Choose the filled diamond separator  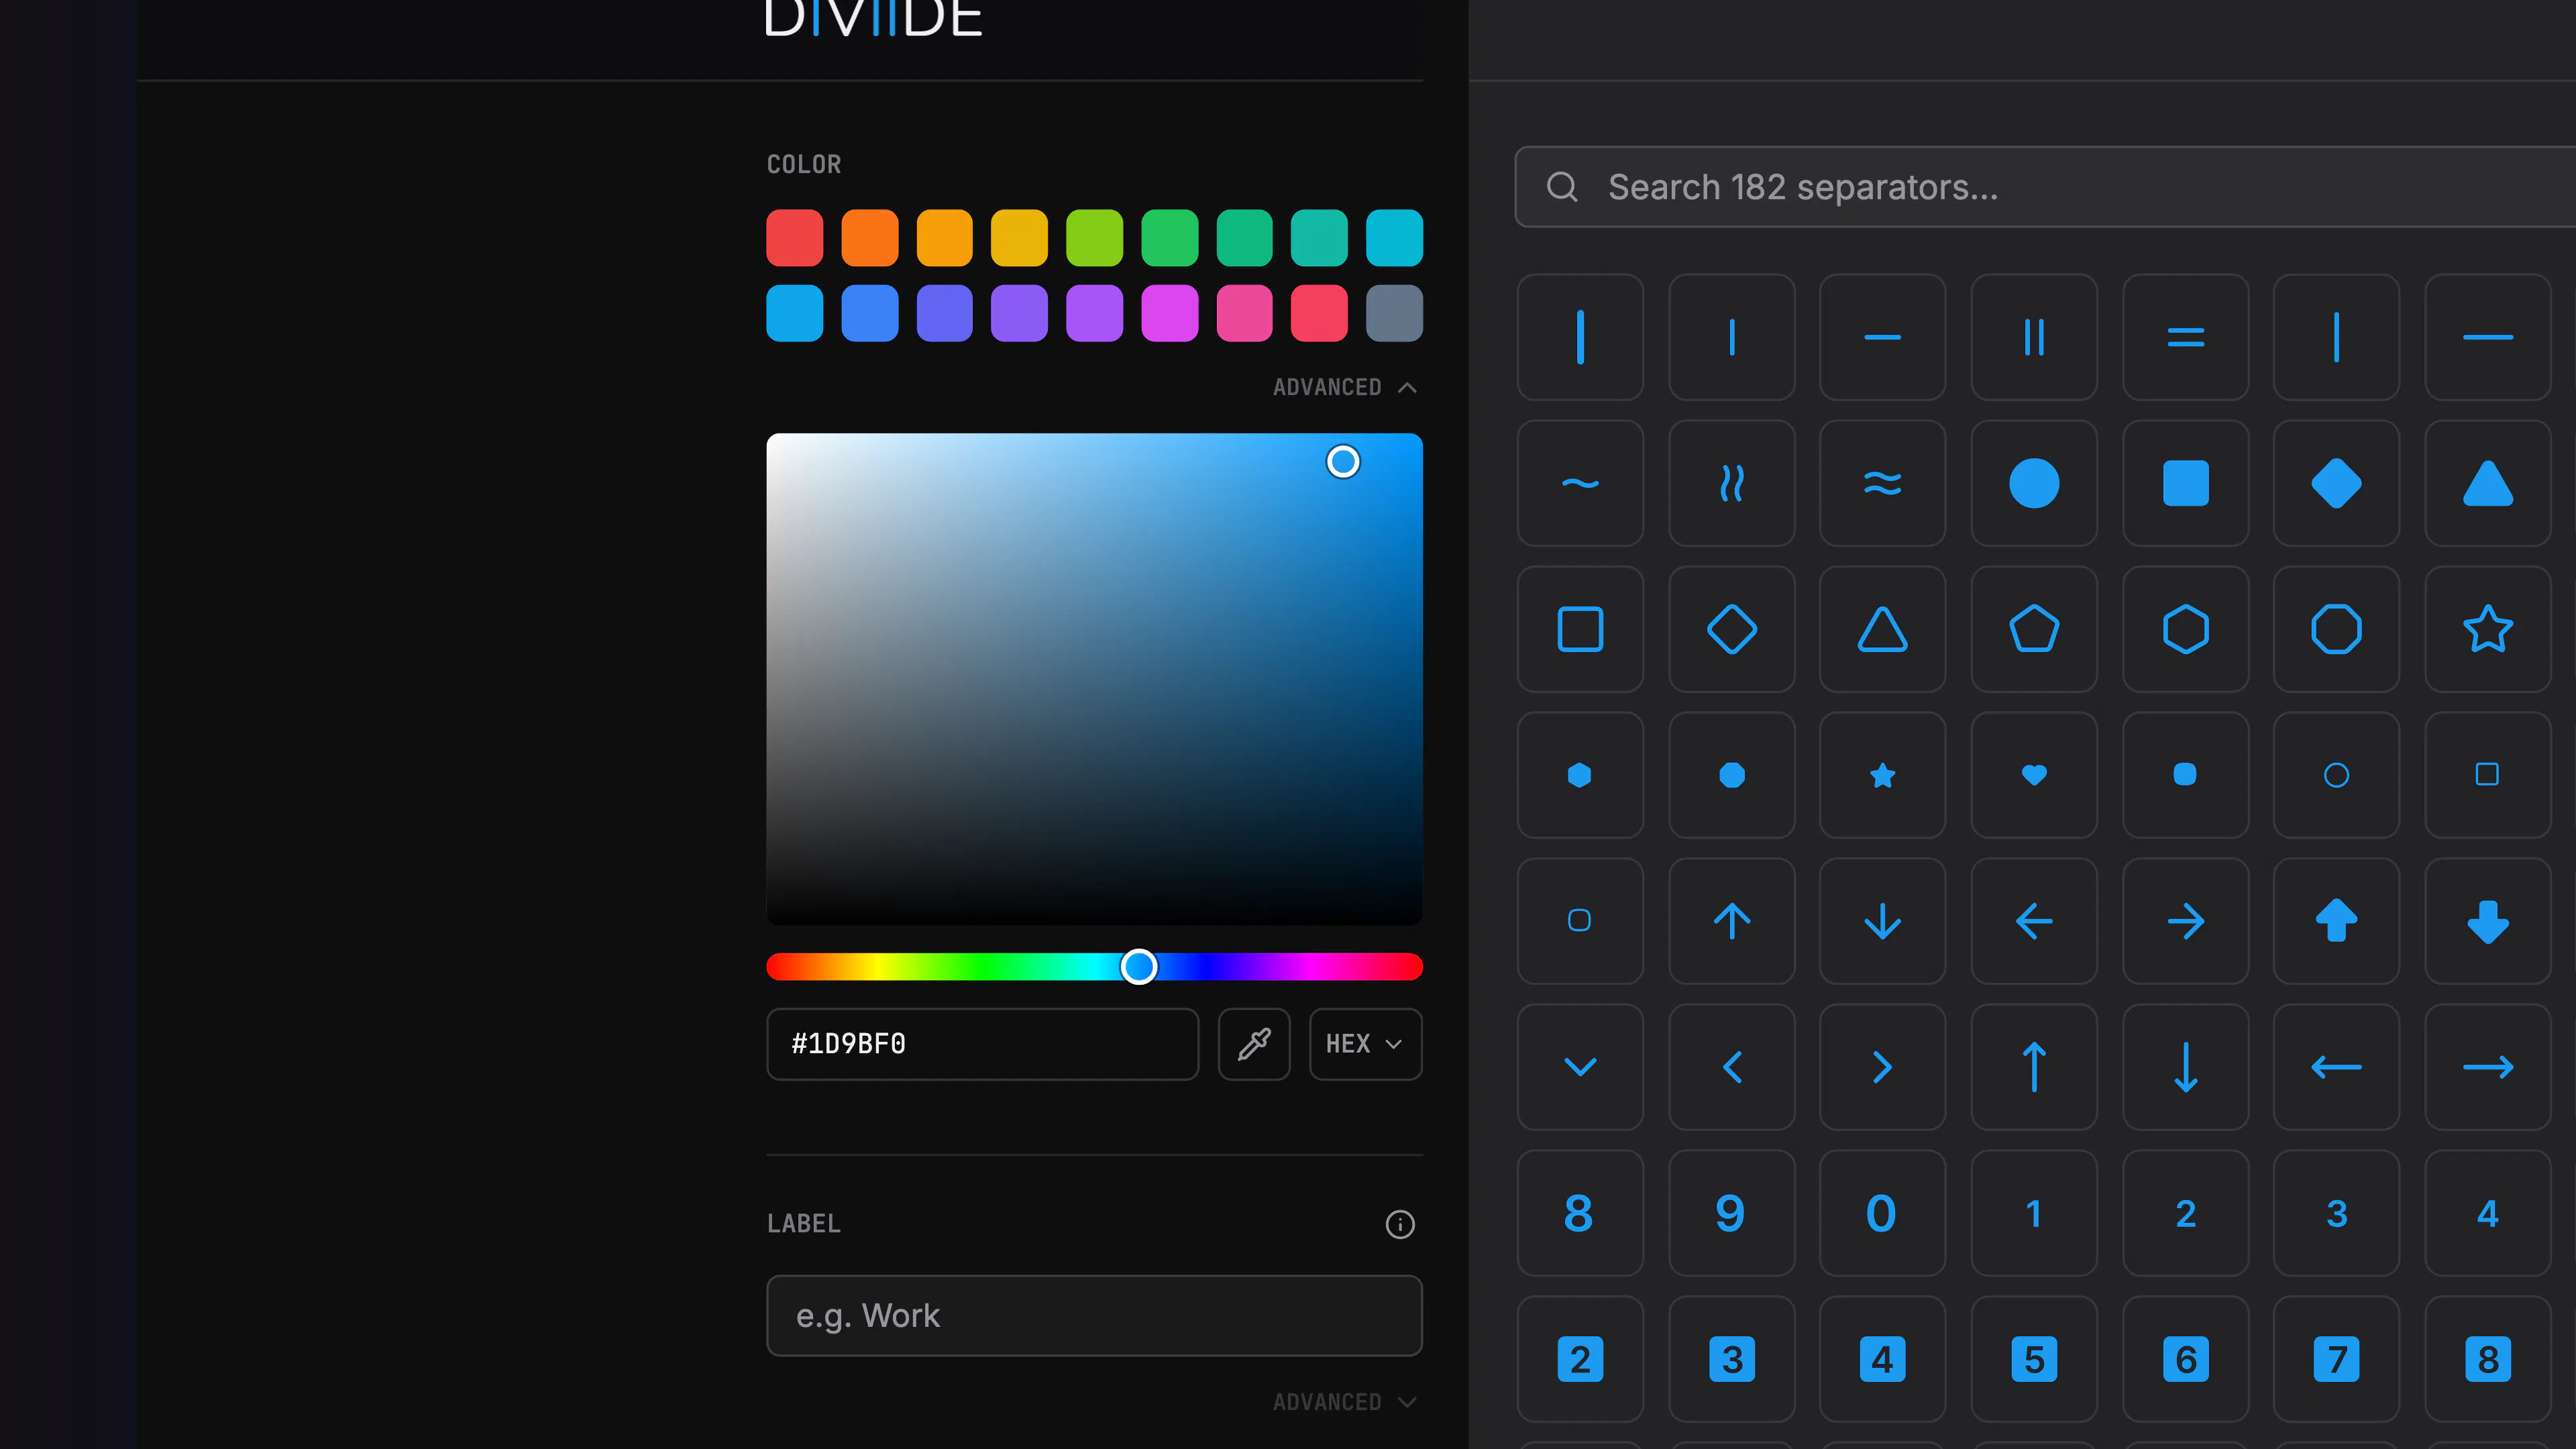(2336, 483)
